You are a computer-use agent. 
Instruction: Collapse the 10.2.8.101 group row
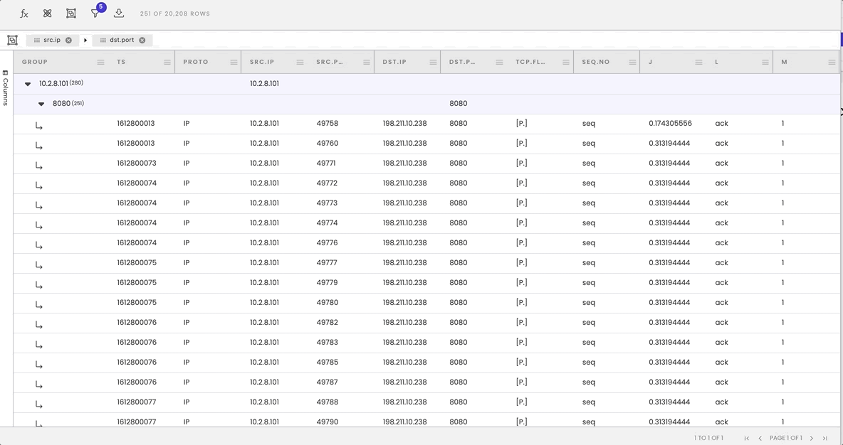coord(28,84)
